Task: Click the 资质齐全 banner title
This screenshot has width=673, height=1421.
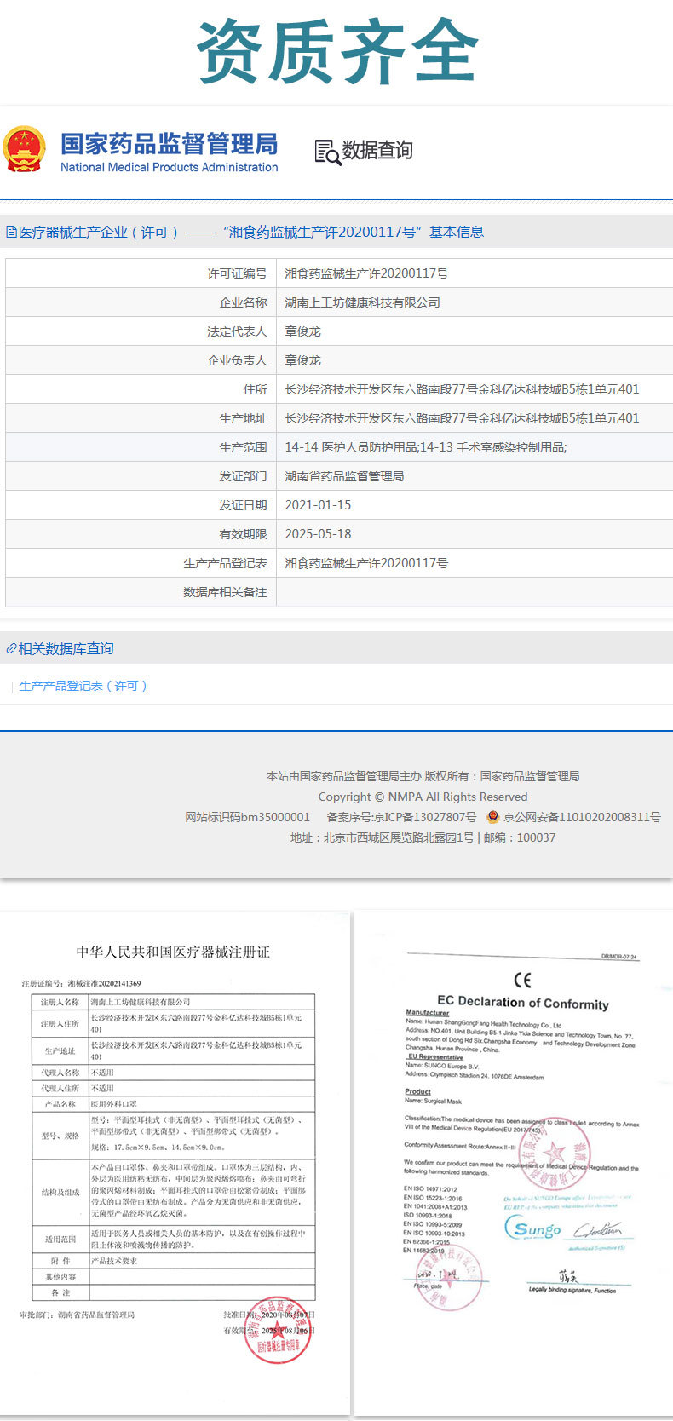Action: 336,51
